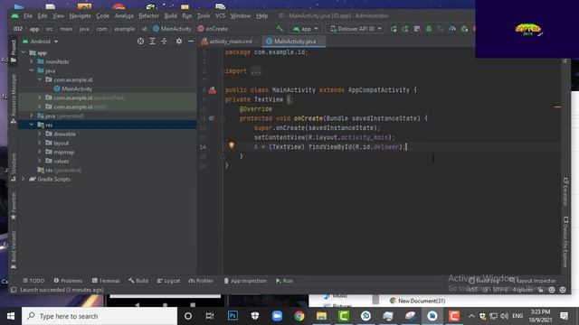Expand the manifests folder
Image resolution: width=579 pixels, height=325 pixels.
point(32,61)
